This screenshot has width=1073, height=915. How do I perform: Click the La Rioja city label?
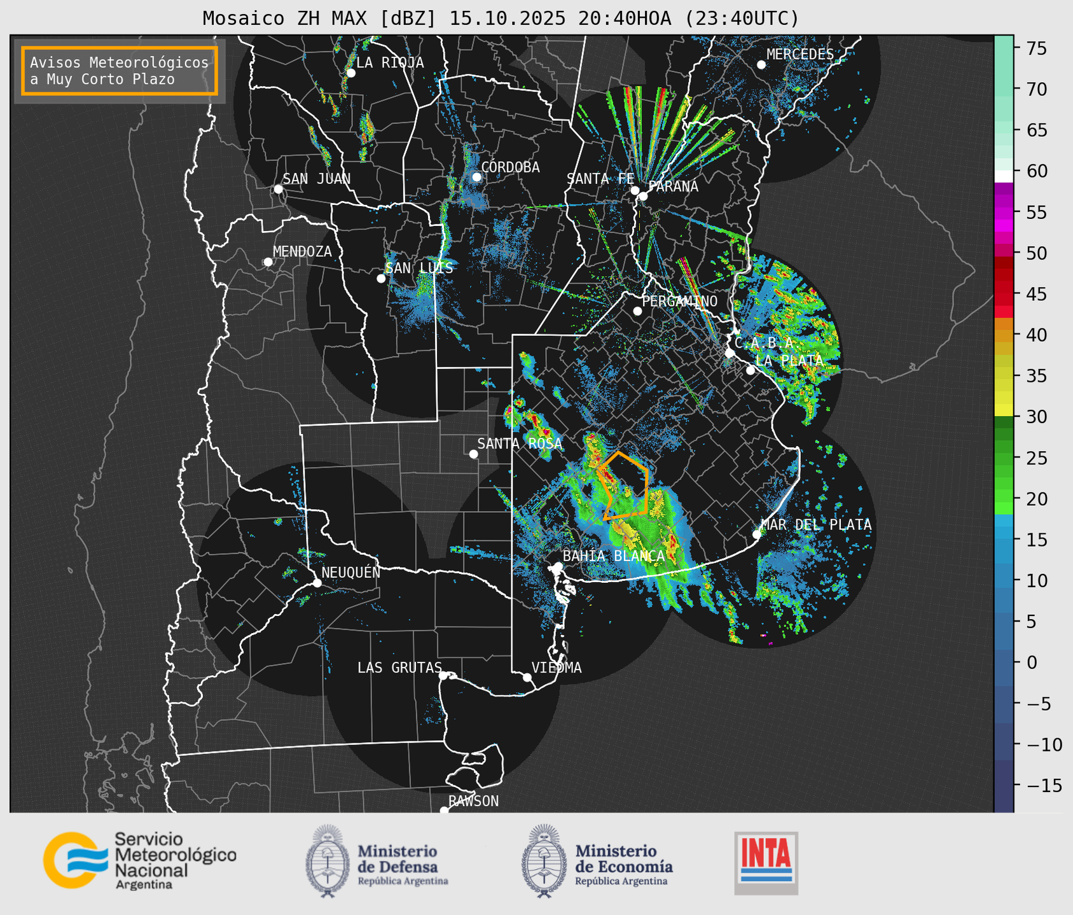tap(389, 62)
